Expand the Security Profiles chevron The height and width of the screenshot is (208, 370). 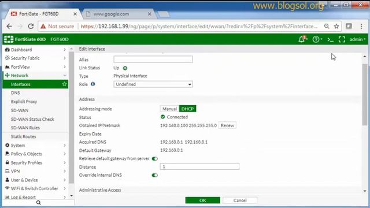click(65, 162)
